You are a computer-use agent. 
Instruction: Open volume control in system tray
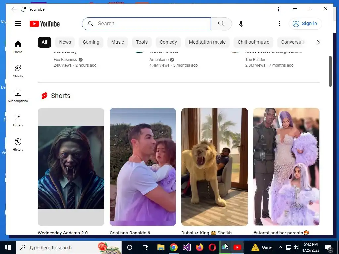[x=296, y=247]
